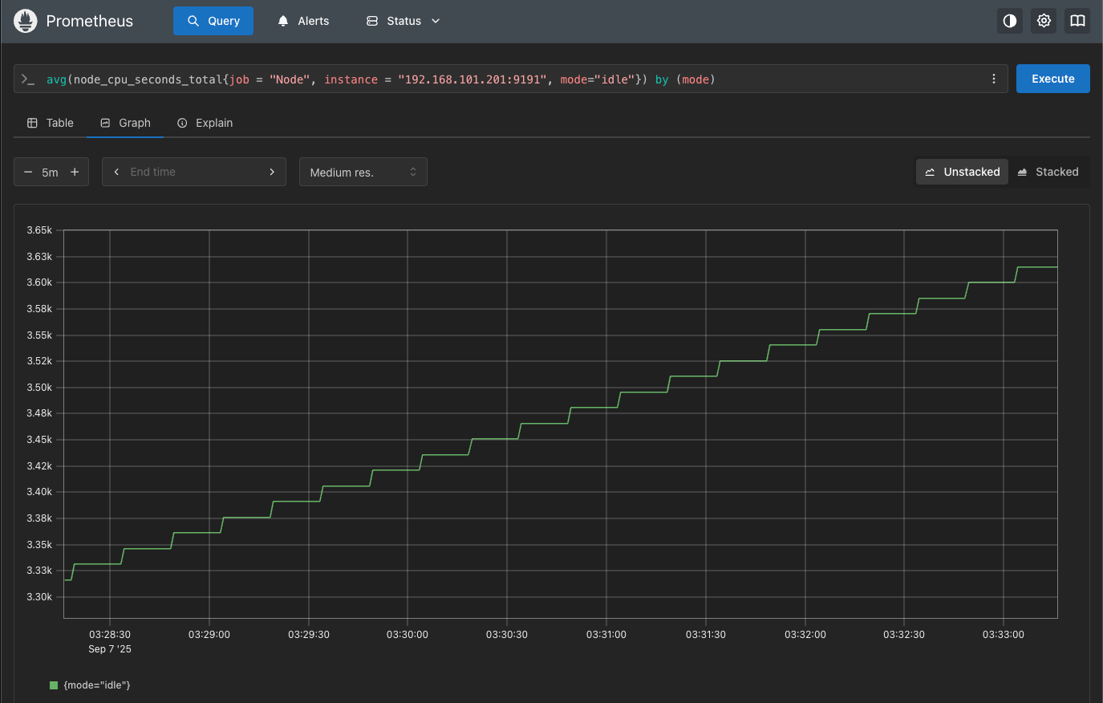
Task: Open the Alerts page
Action: tap(303, 21)
